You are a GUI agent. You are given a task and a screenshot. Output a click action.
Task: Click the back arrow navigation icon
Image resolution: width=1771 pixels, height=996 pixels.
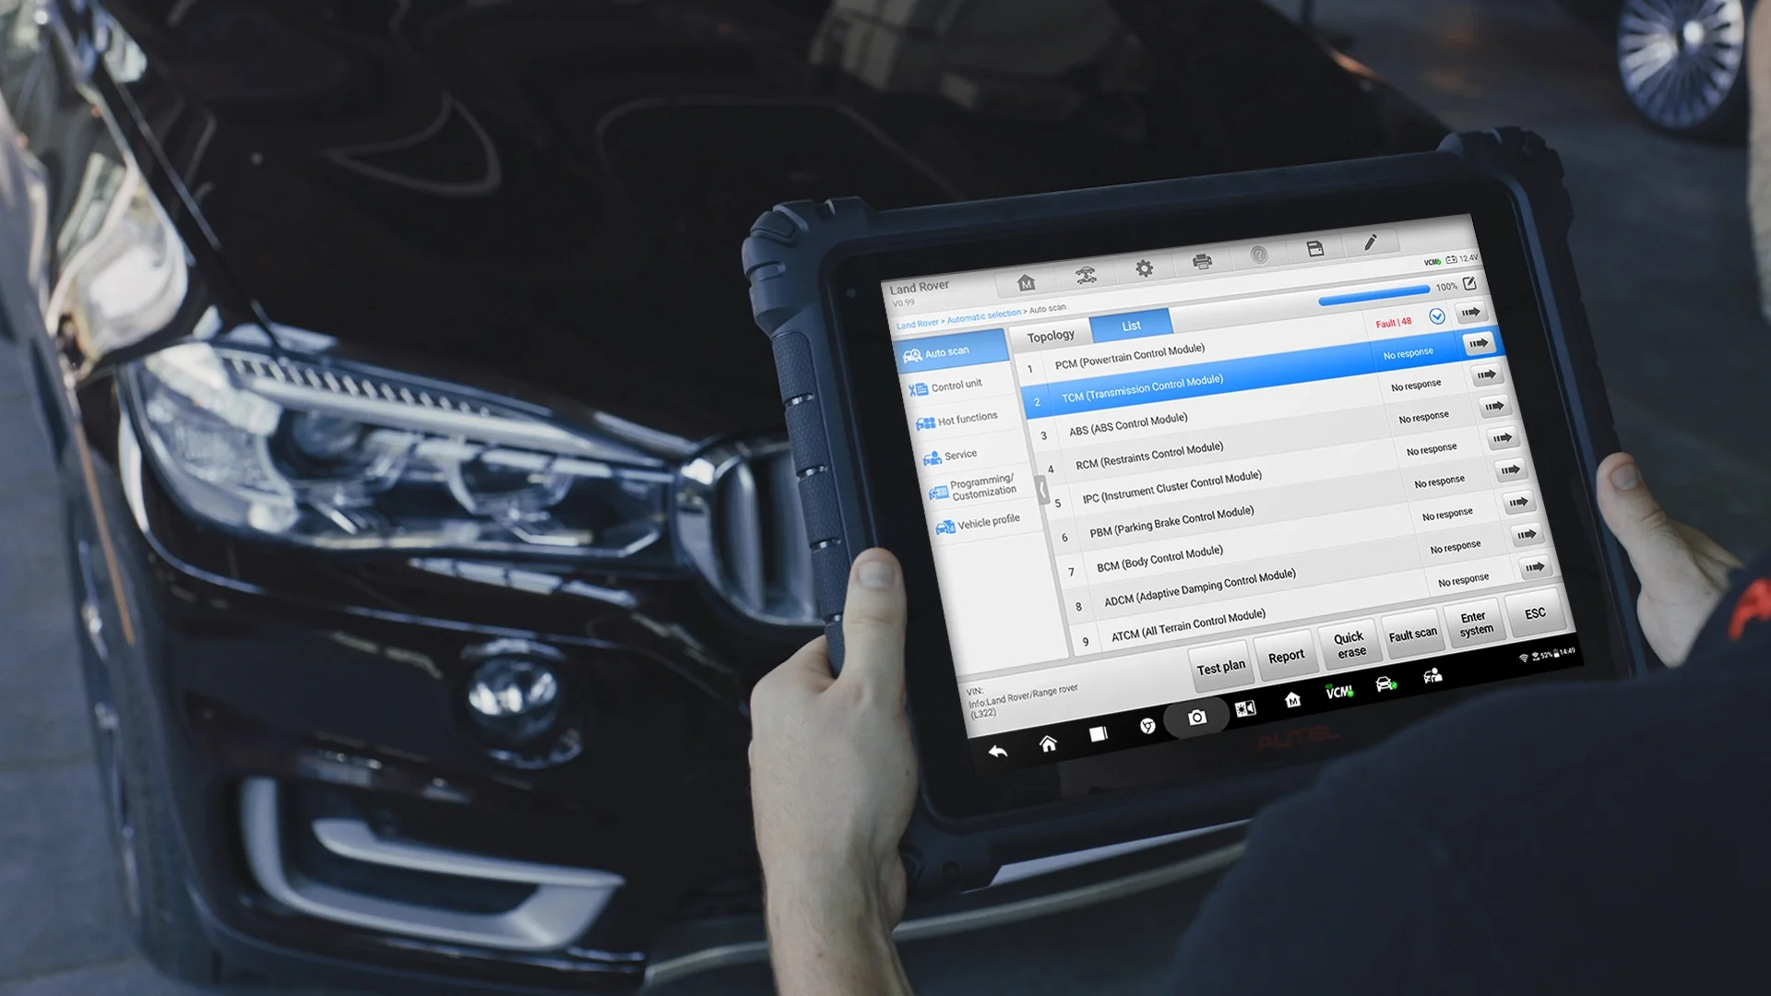(x=999, y=747)
